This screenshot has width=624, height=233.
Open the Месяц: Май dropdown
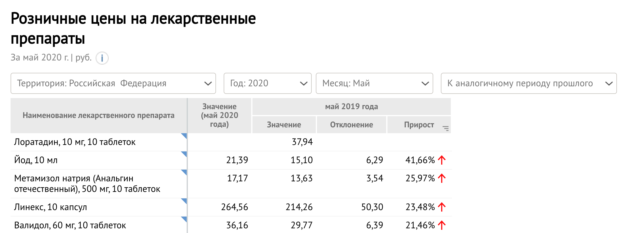pyautogui.click(x=375, y=83)
